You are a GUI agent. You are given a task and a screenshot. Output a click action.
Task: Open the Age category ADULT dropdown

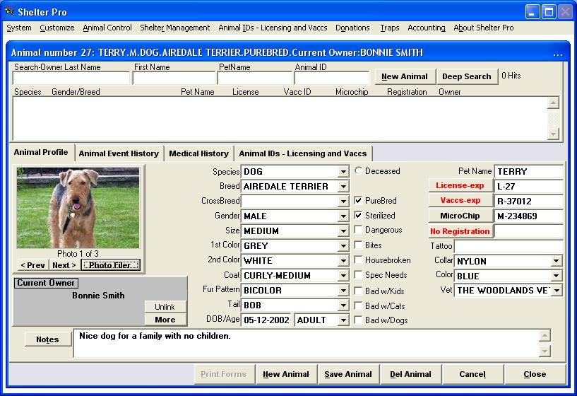pos(343,320)
